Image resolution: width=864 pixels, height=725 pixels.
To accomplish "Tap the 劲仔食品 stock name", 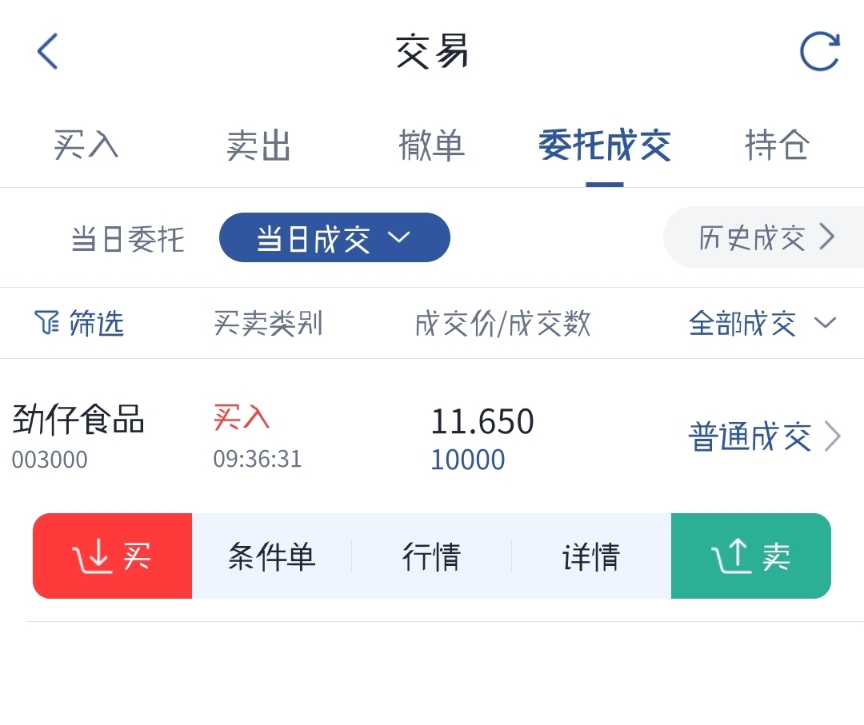I will [x=78, y=420].
